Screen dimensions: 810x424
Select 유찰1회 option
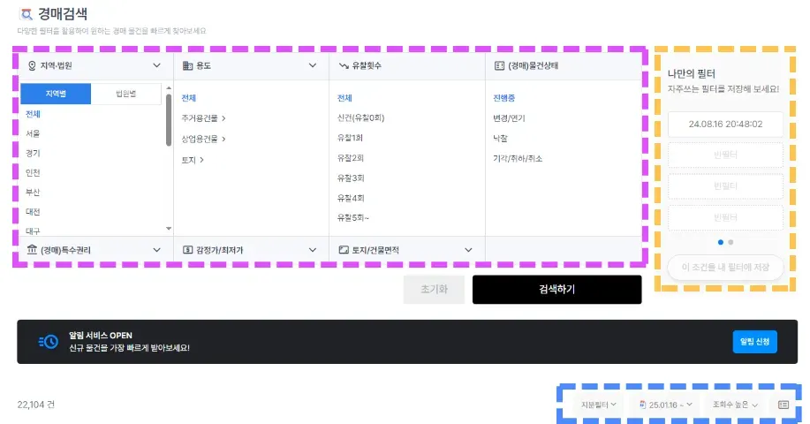tap(350, 138)
